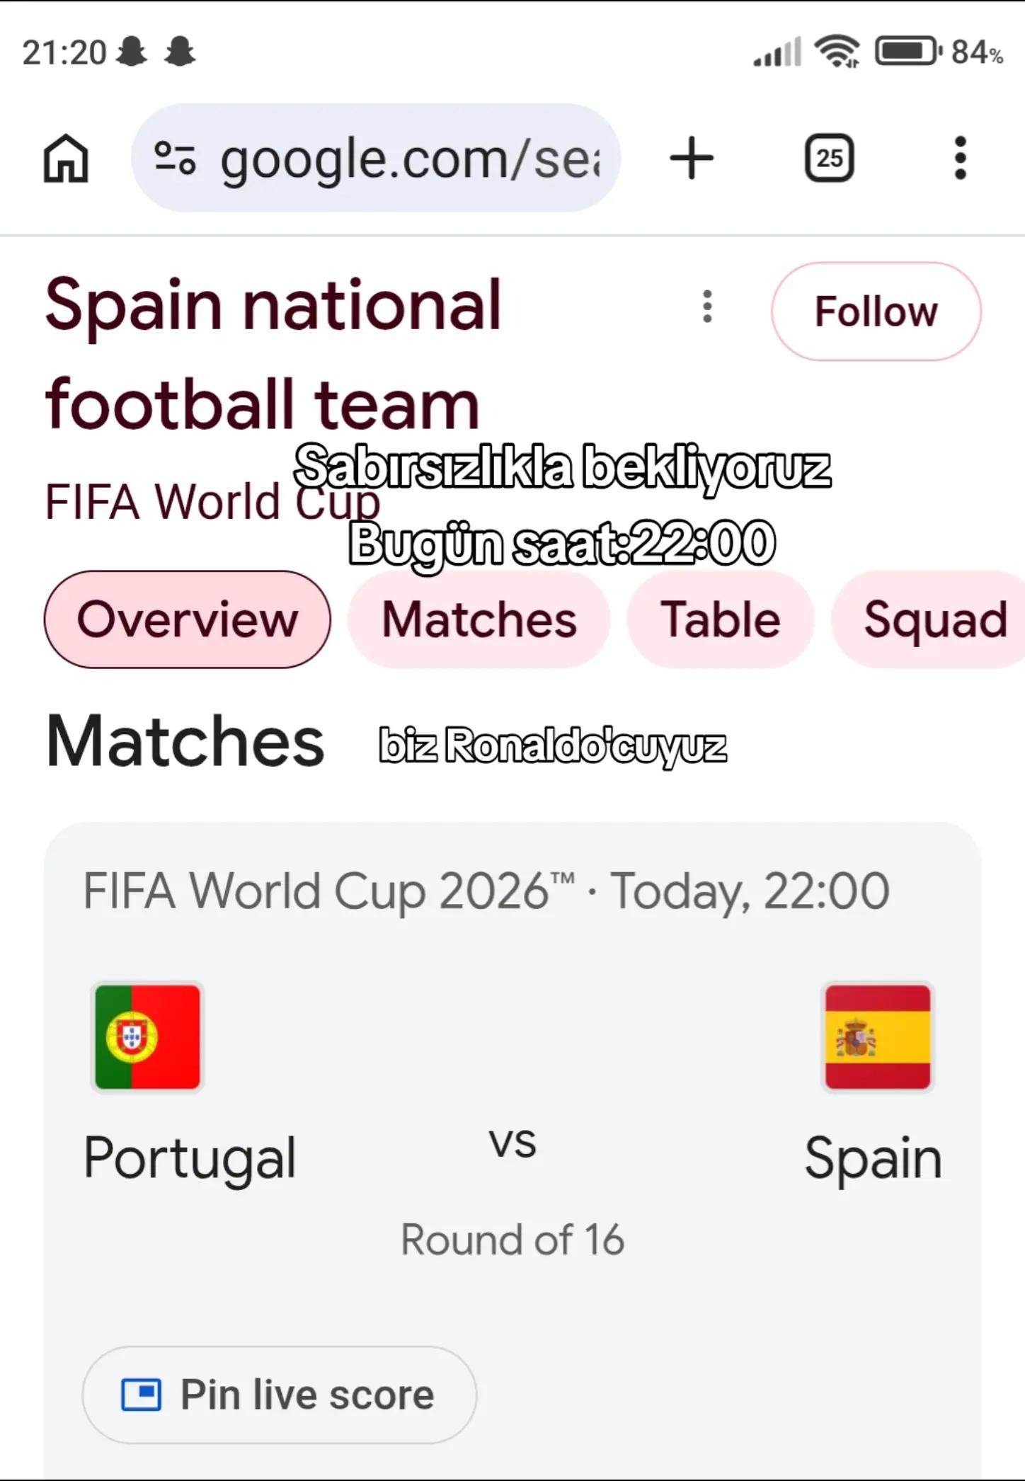Image resolution: width=1025 pixels, height=1481 pixels.
Task: Open site settings icon in address bar
Action: coord(175,158)
